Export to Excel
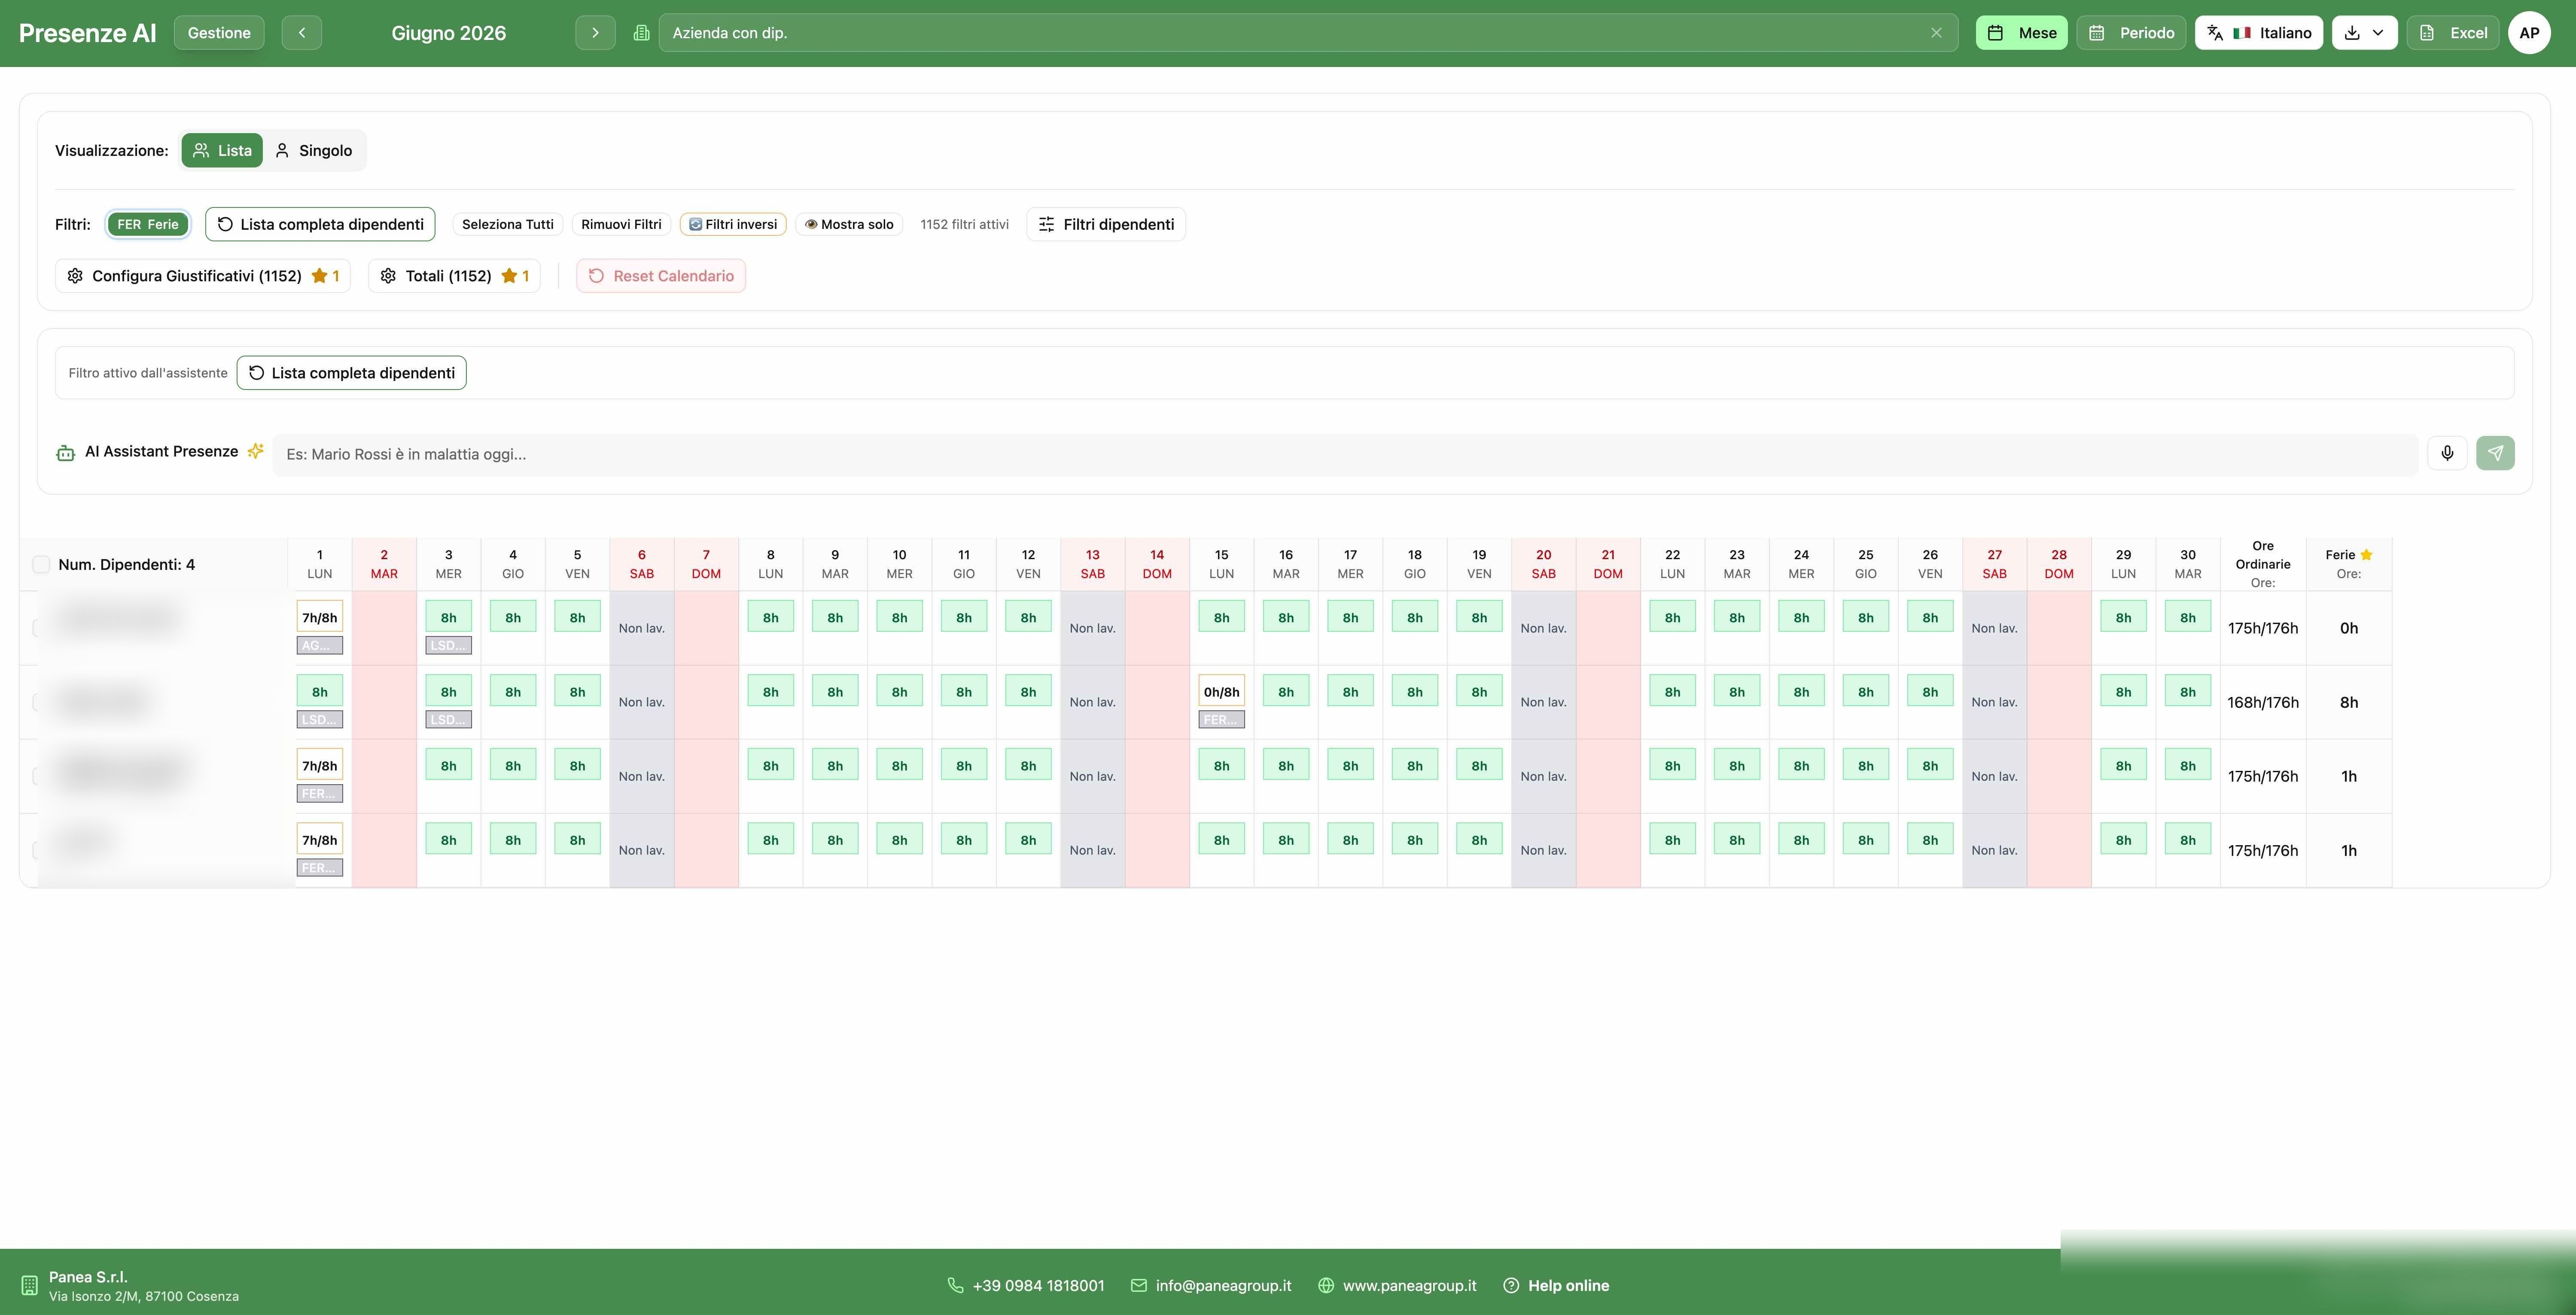 click(2453, 33)
